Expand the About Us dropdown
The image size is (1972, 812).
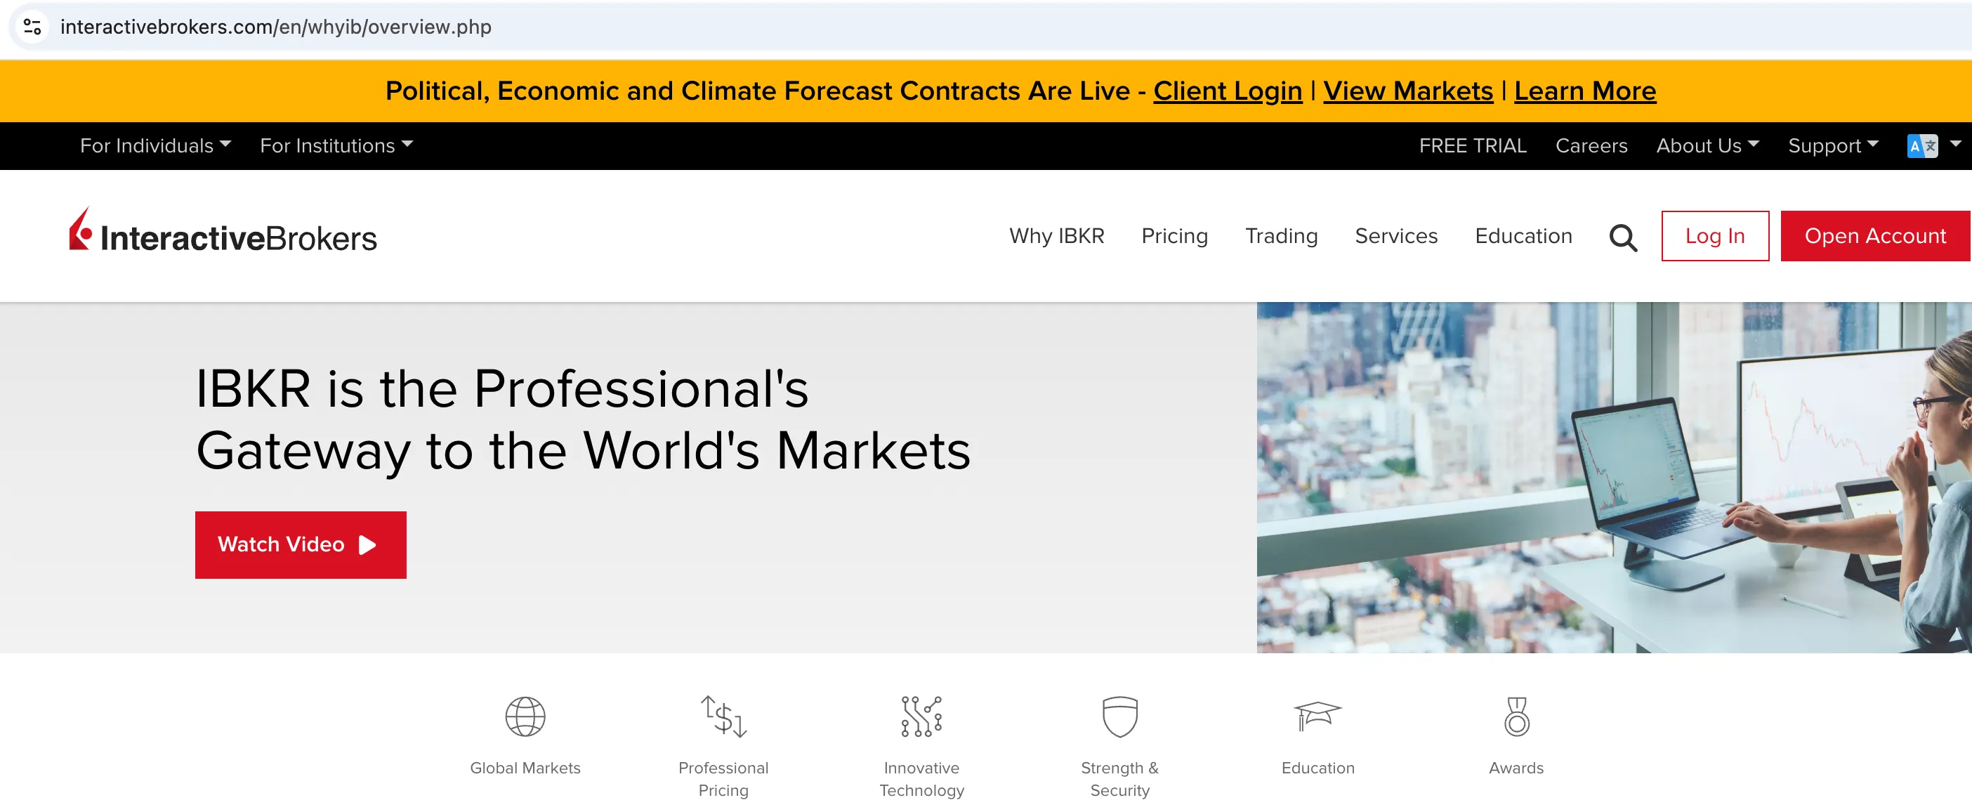pos(1707,145)
